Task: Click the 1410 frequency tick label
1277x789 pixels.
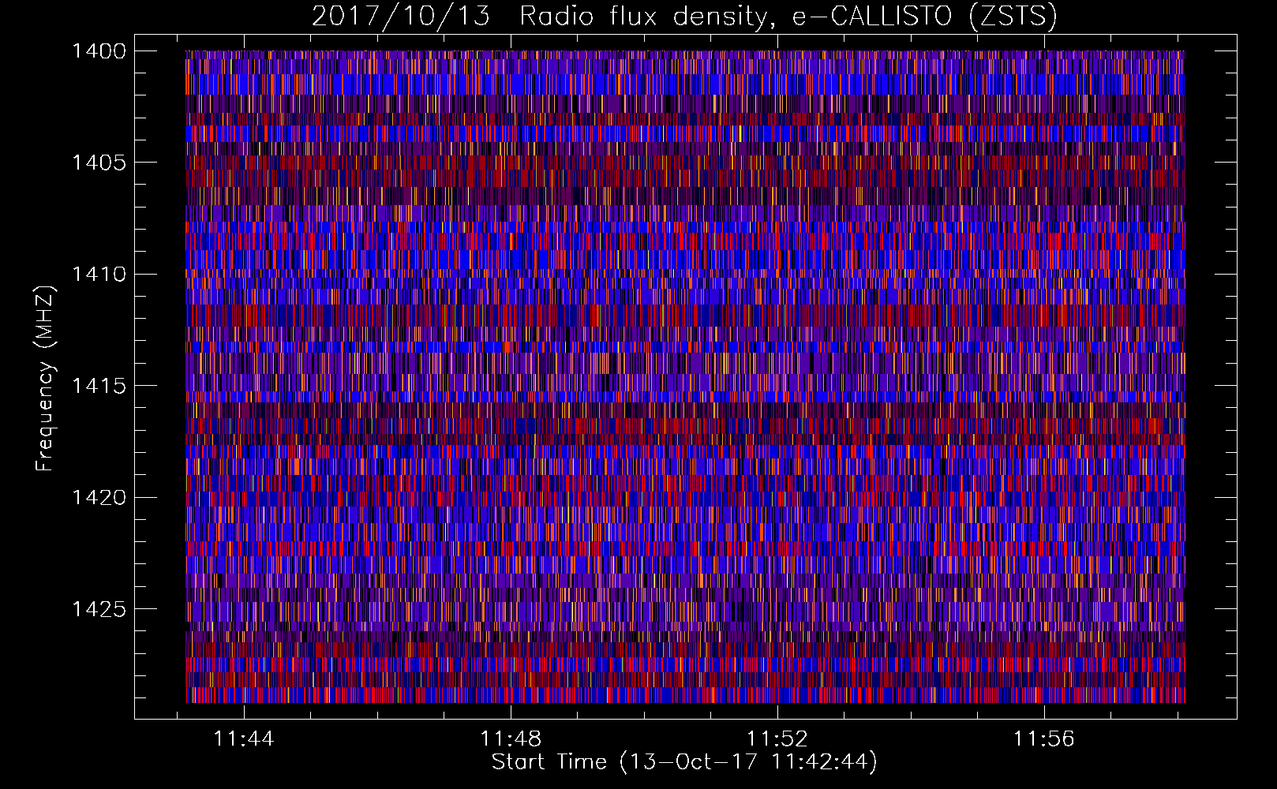Action: pyautogui.click(x=99, y=275)
